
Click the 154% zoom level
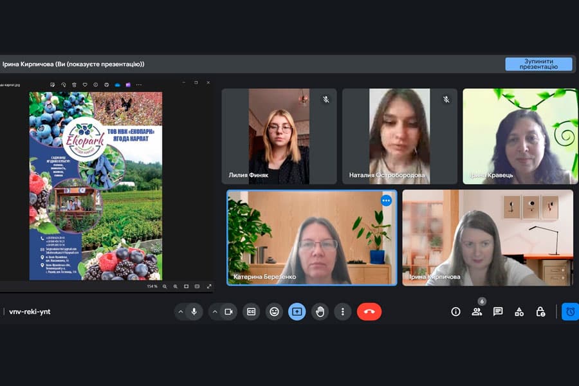152,286
